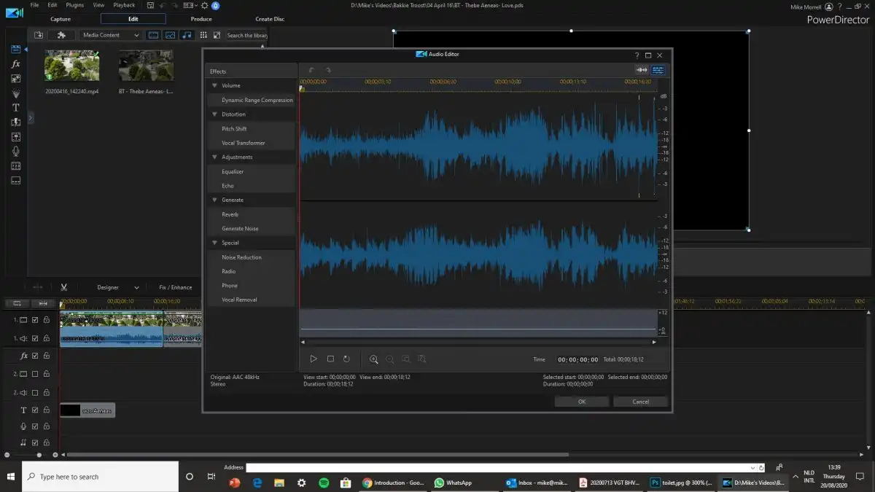
Task: Collapse the Volume effects group
Action: 214,86
